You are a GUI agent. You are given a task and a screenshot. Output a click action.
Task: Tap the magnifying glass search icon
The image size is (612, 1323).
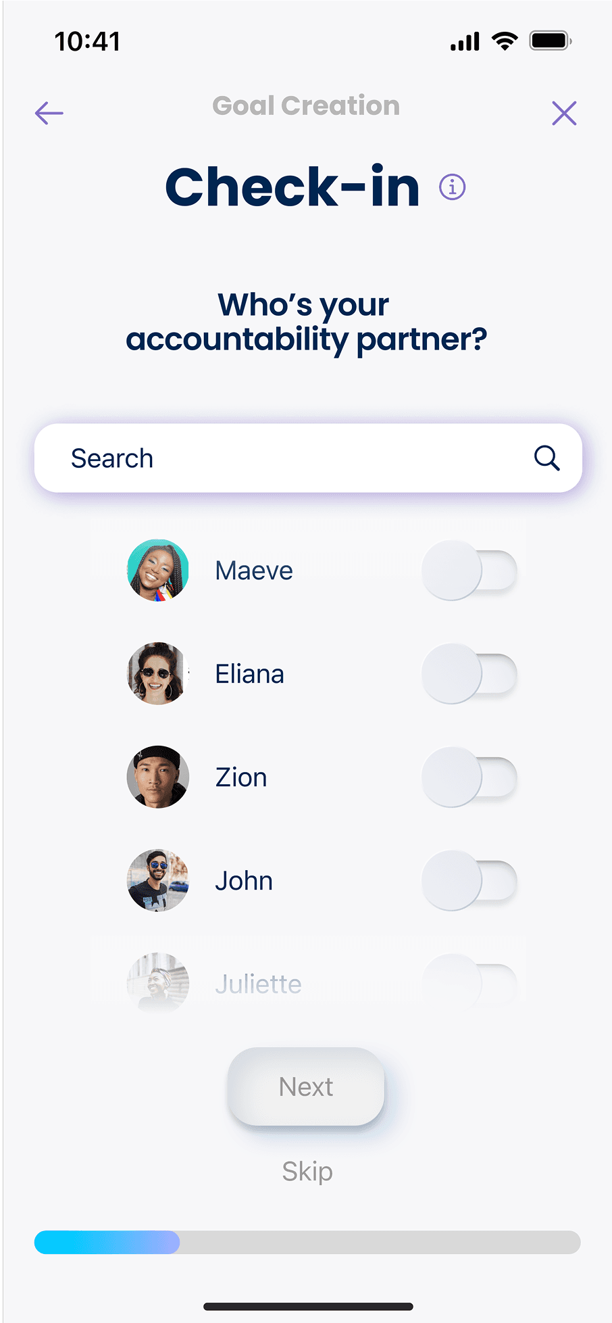pos(546,458)
